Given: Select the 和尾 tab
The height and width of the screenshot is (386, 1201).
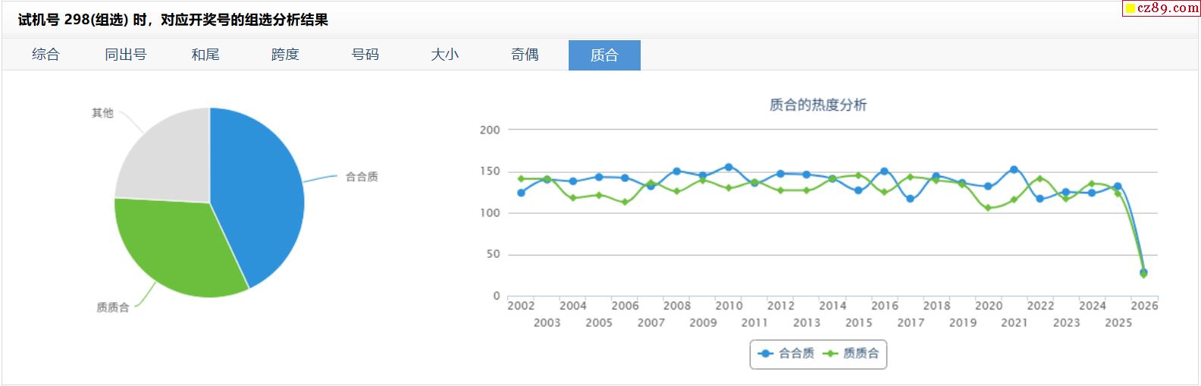Looking at the screenshot, I should click(205, 55).
